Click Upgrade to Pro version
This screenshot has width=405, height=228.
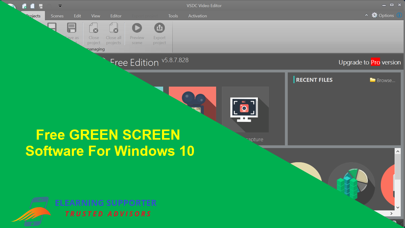pos(370,62)
